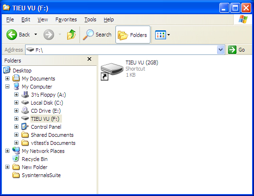Open Back history dropdown arrow

(35, 35)
